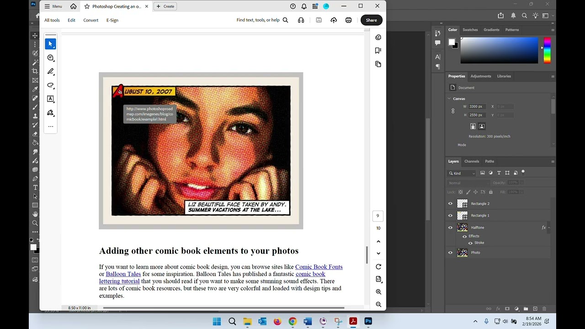Click the Share button
The width and height of the screenshot is (585, 329).
(371, 20)
